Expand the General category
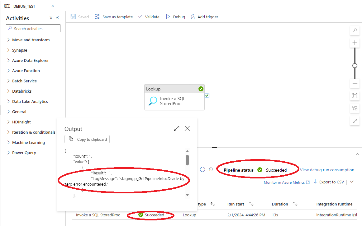This screenshot has height=226, width=362. (x=17, y=112)
